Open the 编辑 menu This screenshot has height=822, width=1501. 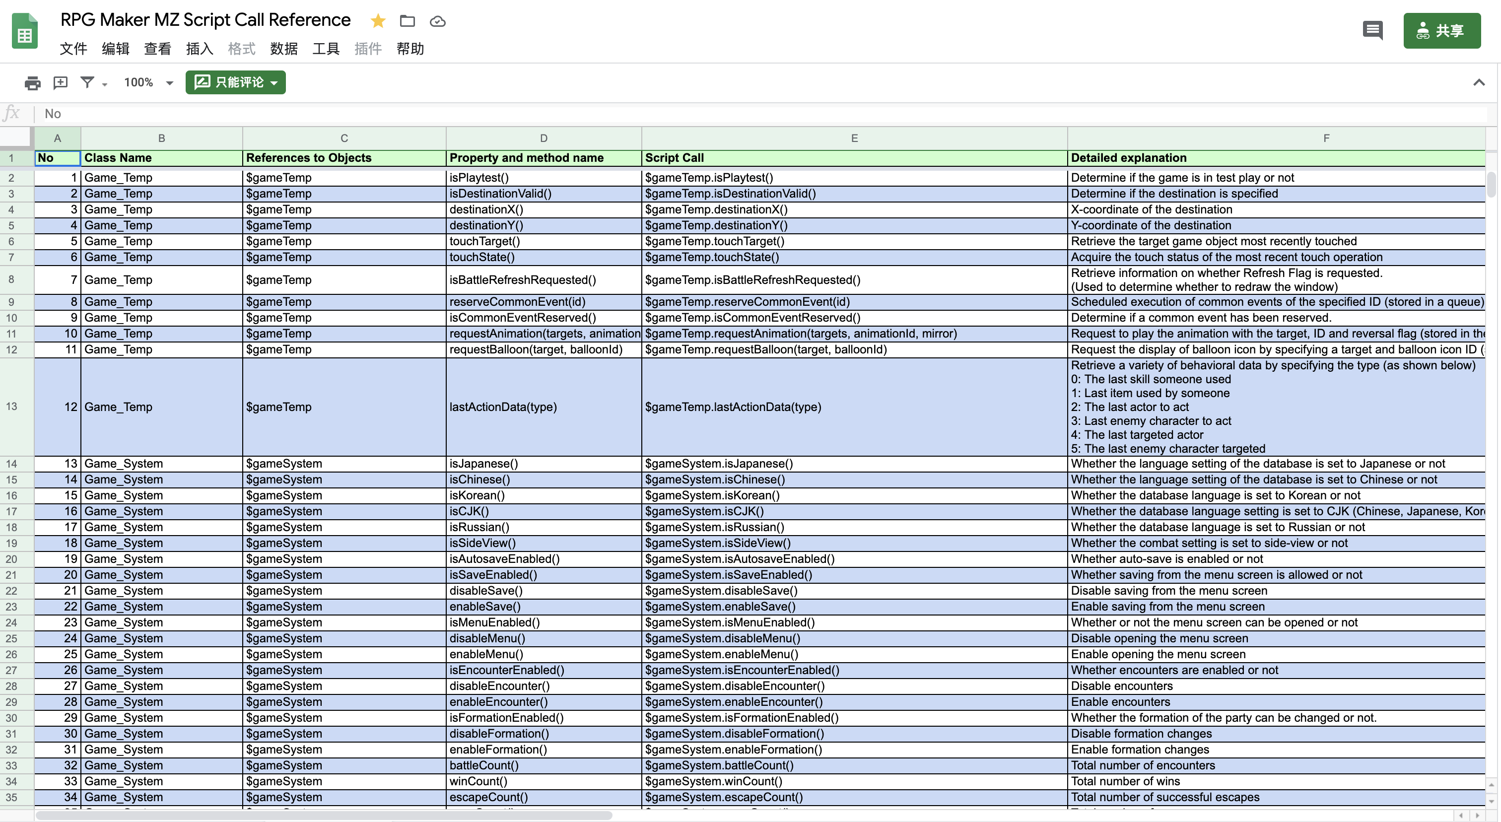(x=115, y=48)
